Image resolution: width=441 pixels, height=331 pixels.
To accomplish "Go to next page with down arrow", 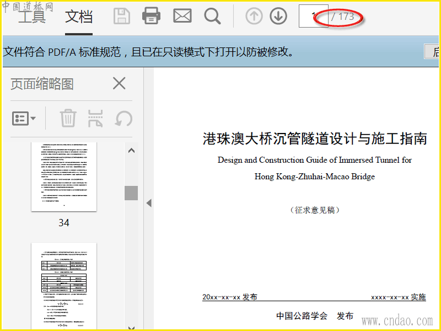I will pos(278,16).
